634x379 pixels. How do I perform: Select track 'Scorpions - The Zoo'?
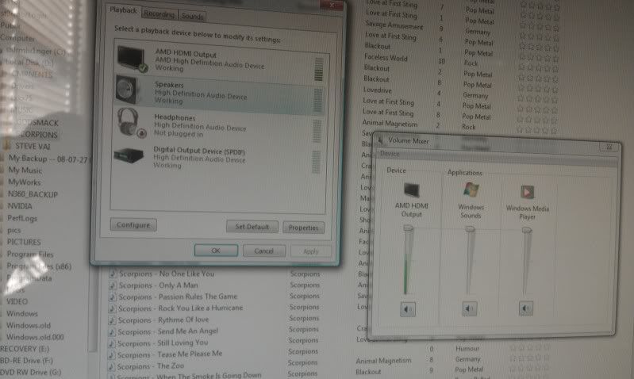[x=151, y=366]
